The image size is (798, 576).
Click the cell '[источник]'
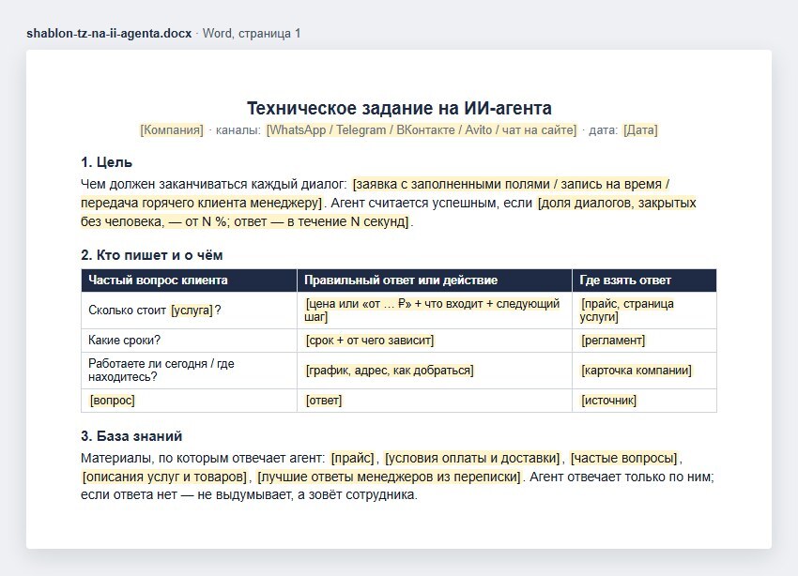coord(644,400)
